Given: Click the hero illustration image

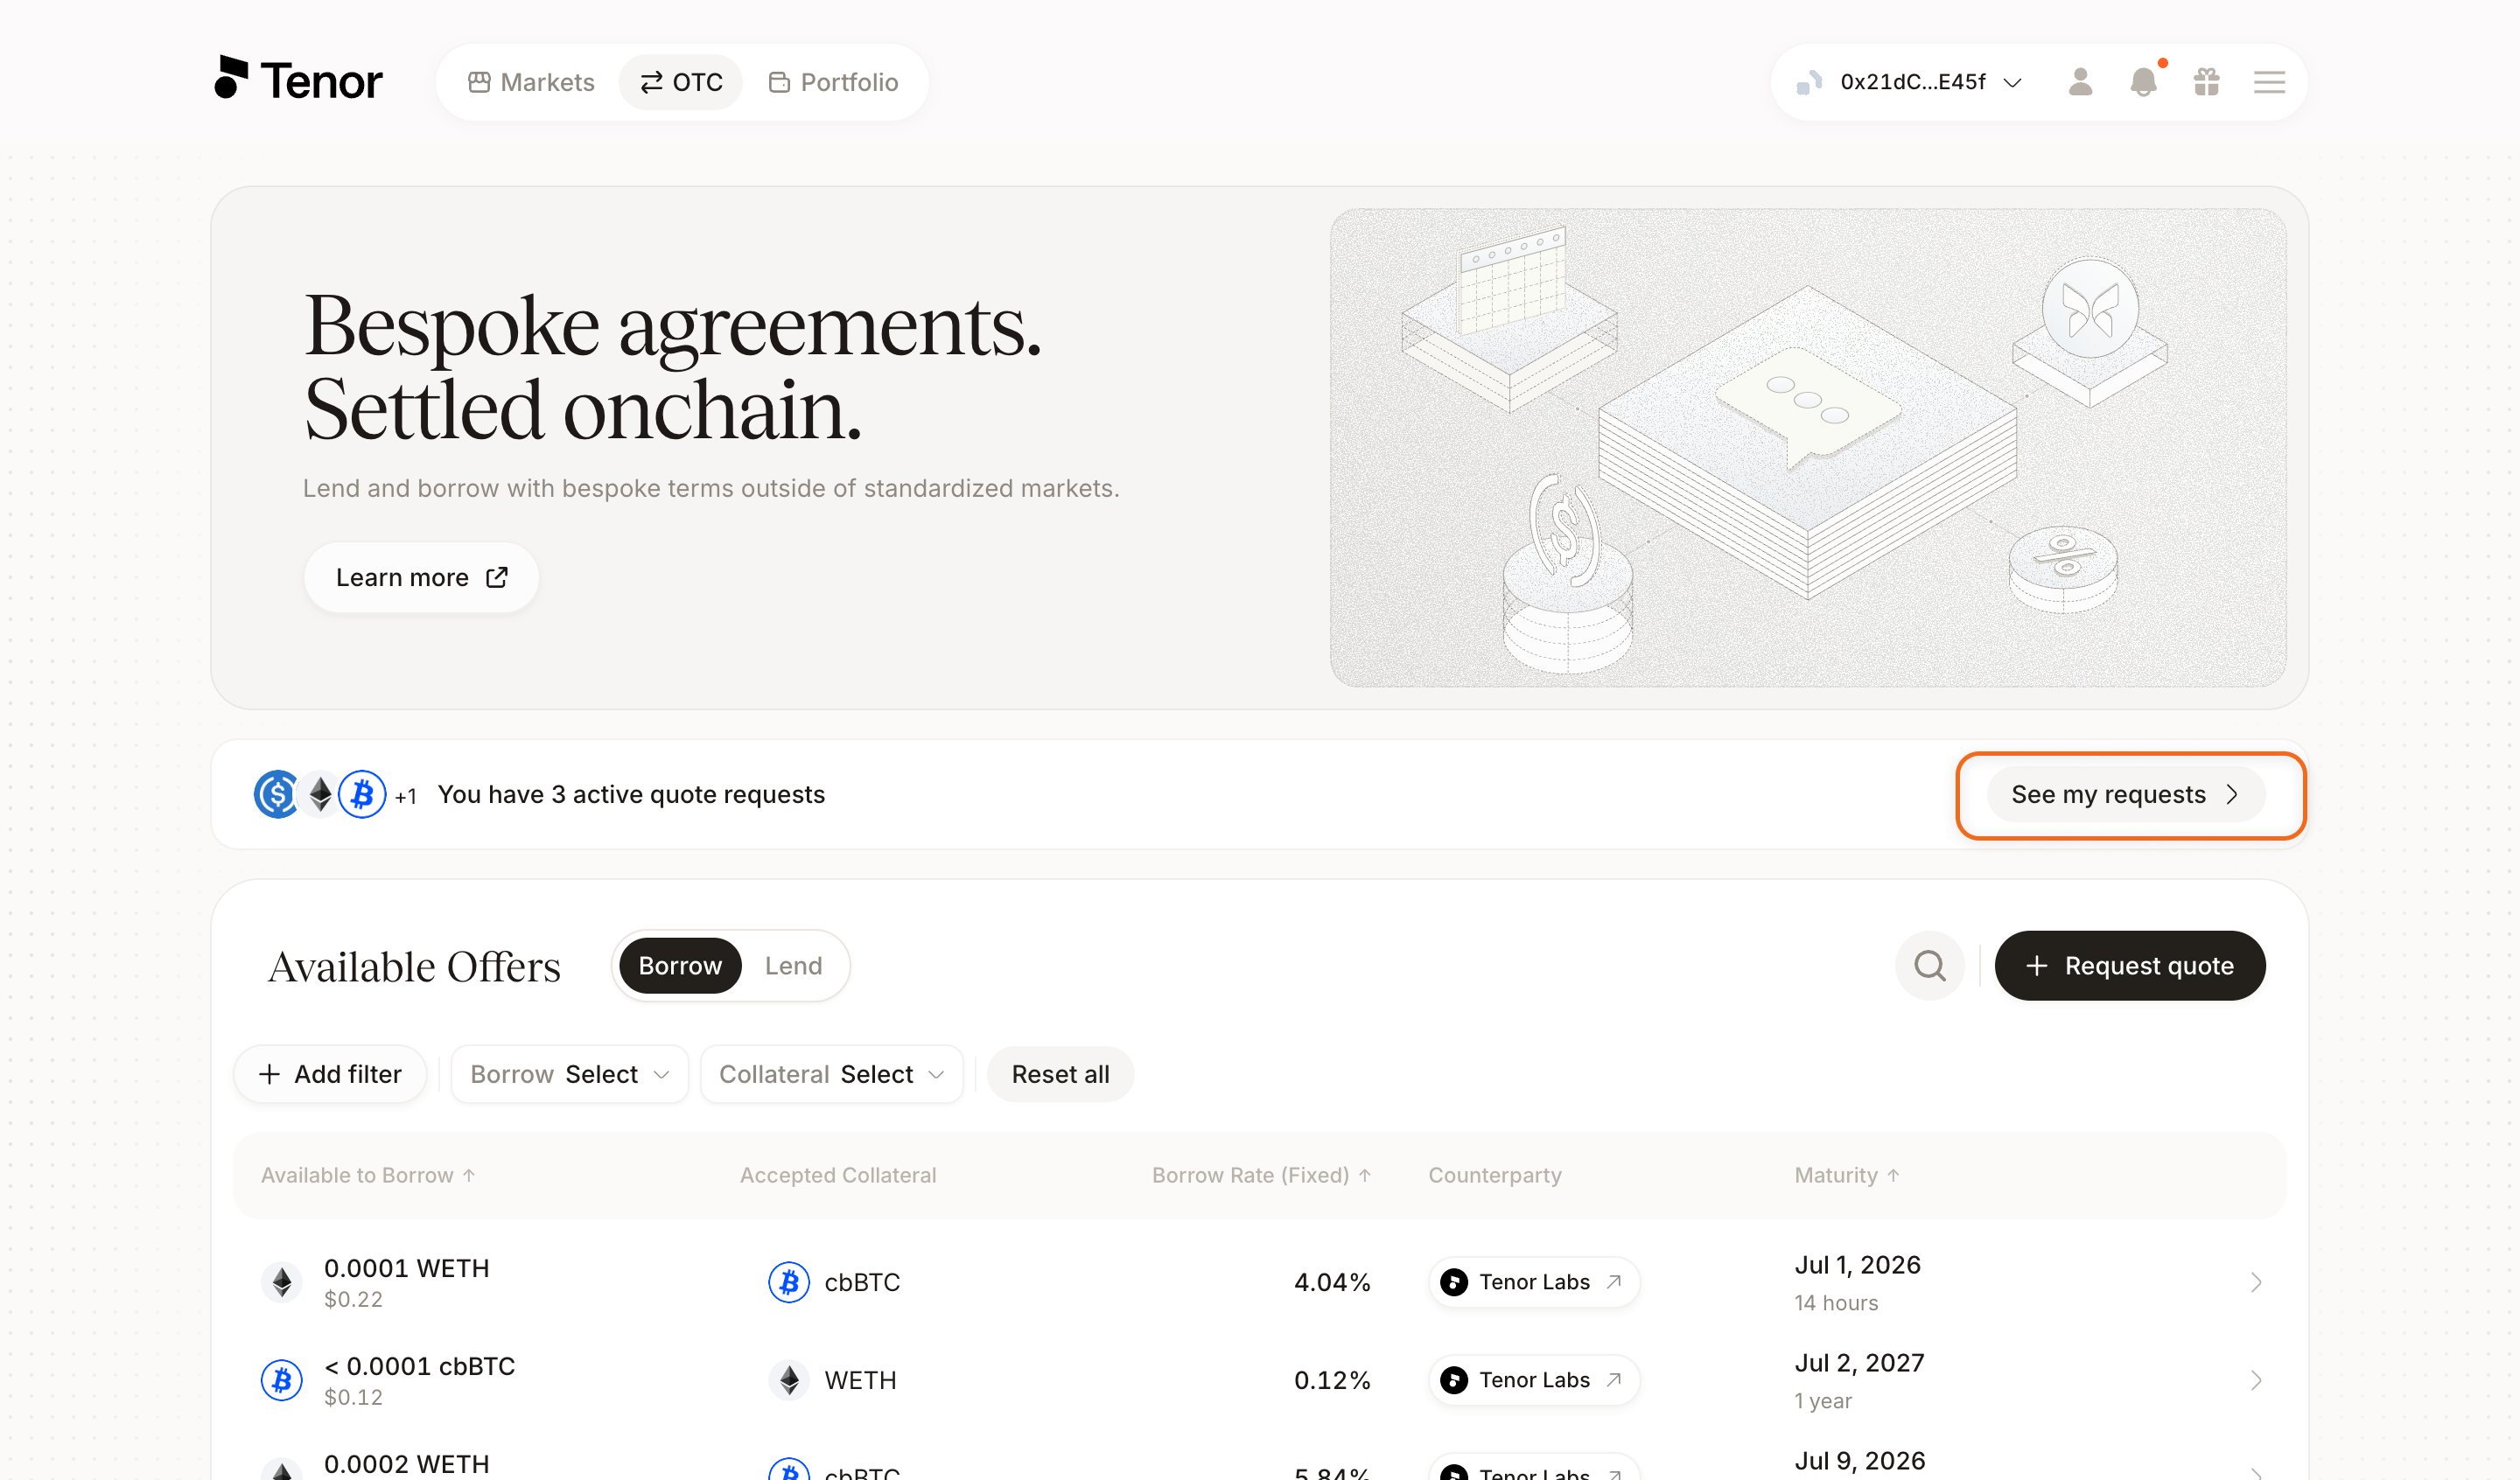Looking at the screenshot, I should tap(1807, 447).
